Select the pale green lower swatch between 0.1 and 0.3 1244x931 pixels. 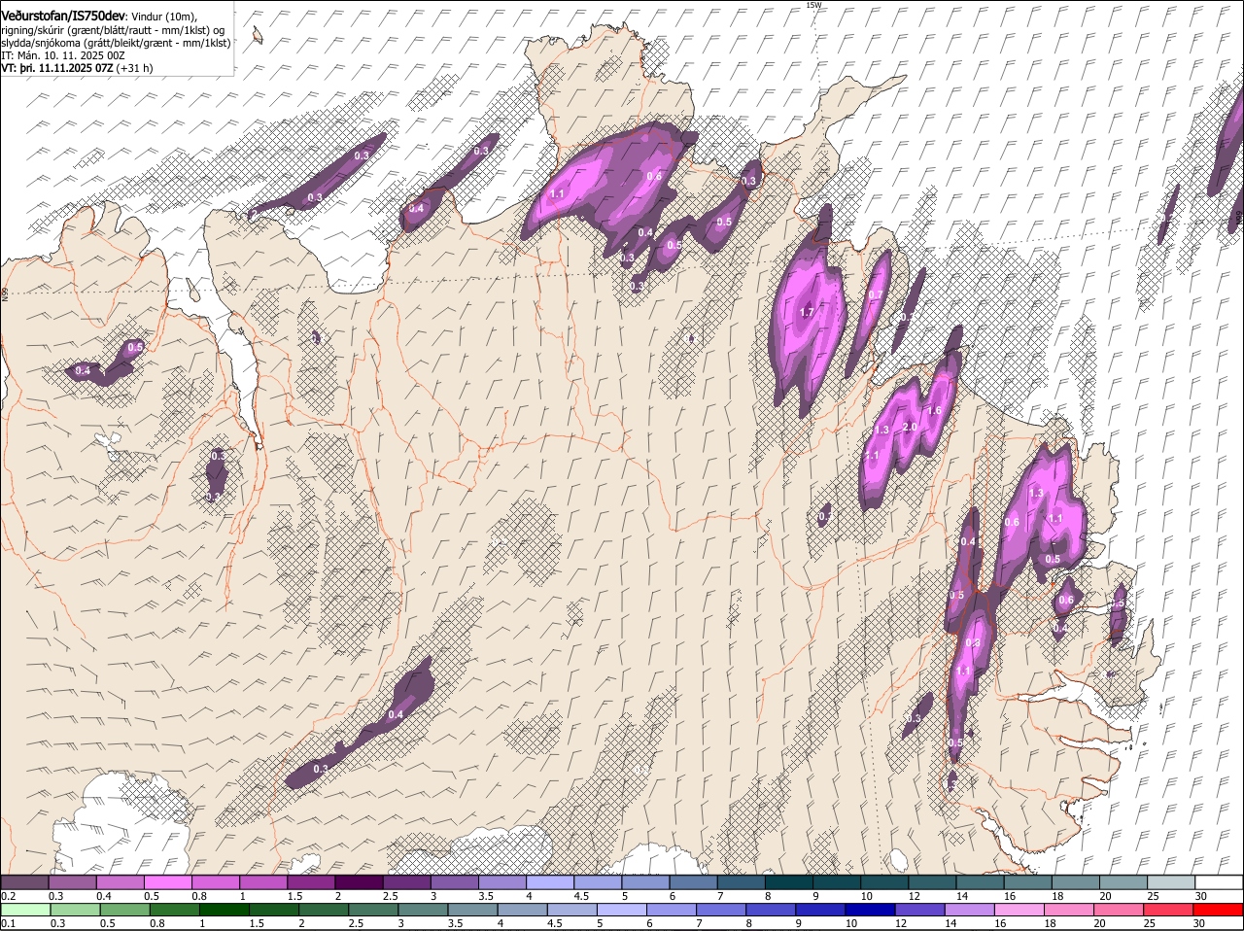tap(24, 909)
